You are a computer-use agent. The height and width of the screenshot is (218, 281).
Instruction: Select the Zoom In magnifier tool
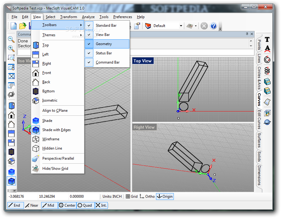coord(11,49)
